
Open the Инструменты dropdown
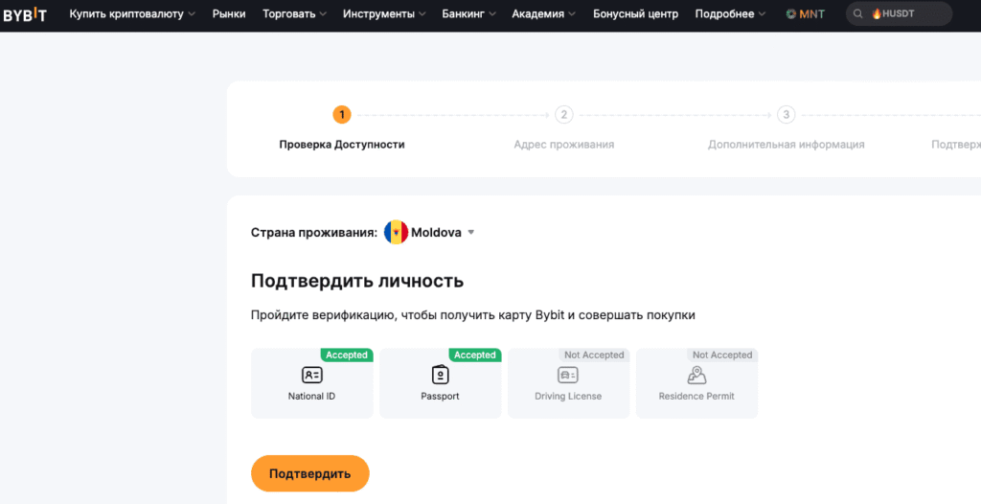point(384,13)
